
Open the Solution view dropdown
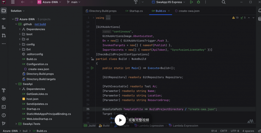point(18,11)
